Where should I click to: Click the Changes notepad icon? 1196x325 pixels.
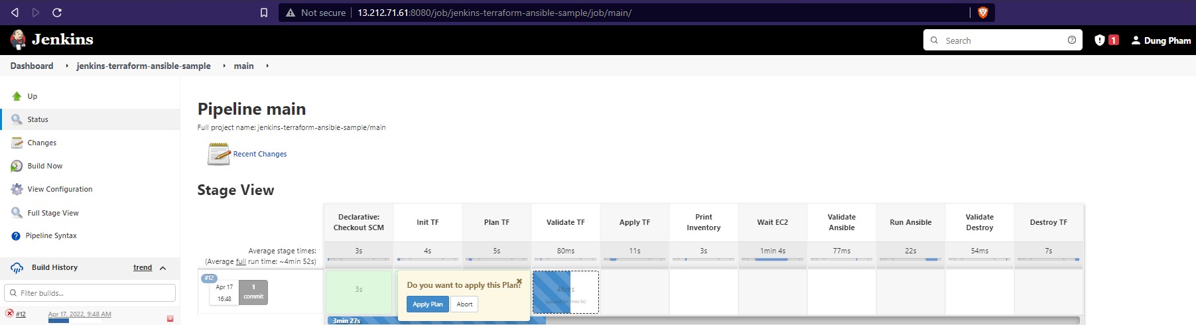(x=17, y=143)
